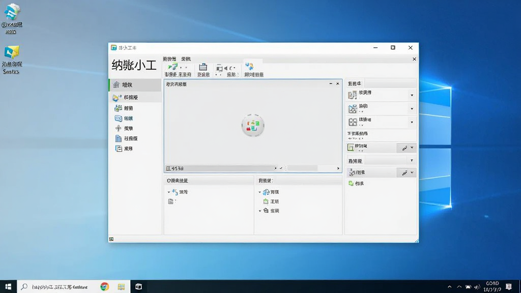The width and height of the screenshot is (521, 293).
Task: Open the first dropdown arrow in the right panel
Action: click(x=412, y=95)
